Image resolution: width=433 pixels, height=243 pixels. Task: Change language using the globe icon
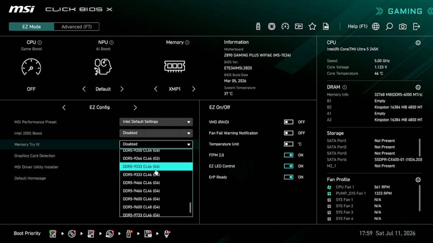click(376, 26)
